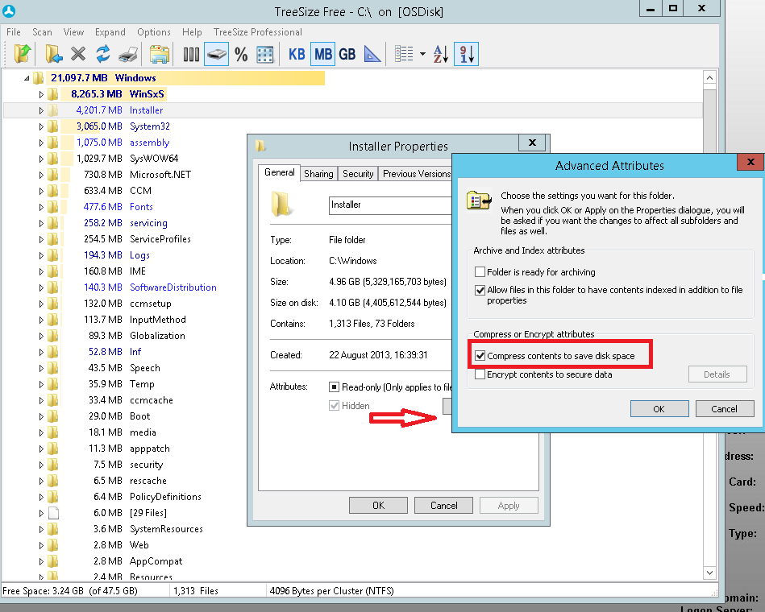This screenshot has height=612, width=765.
Task: Expand the SoftwareDistribution folder
Action: 41,287
